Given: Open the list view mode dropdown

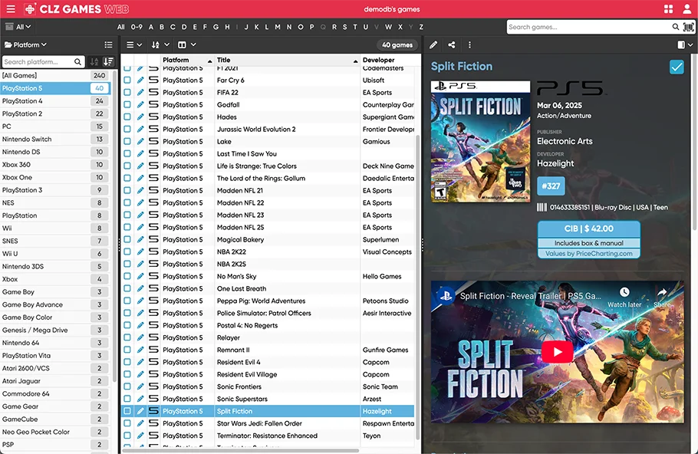Looking at the screenshot, I should [x=134, y=44].
